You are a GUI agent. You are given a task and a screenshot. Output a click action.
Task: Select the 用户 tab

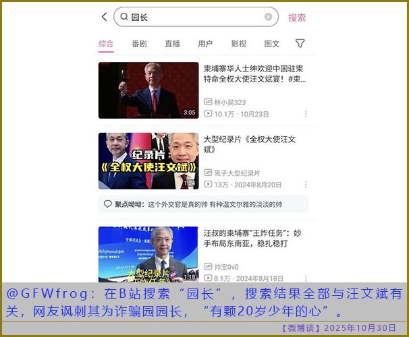click(x=205, y=44)
